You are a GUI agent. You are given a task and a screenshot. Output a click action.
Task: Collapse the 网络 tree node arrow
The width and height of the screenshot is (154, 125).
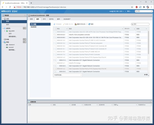pyautogui.click(x=3, y=42)
